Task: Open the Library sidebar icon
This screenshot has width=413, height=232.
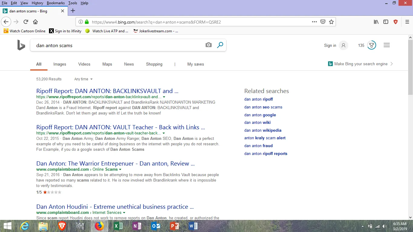Action: click(376, 22)
